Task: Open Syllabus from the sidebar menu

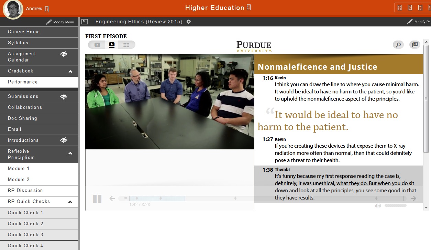Action: 18,43
